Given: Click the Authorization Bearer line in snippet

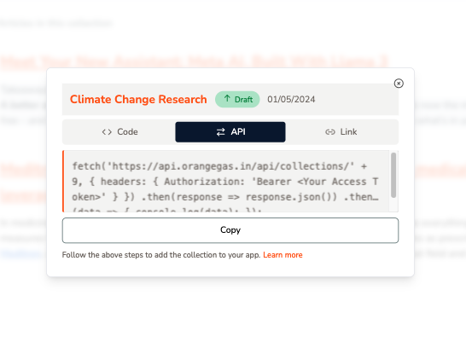Looking at the screenshot, I should [225, 182].
